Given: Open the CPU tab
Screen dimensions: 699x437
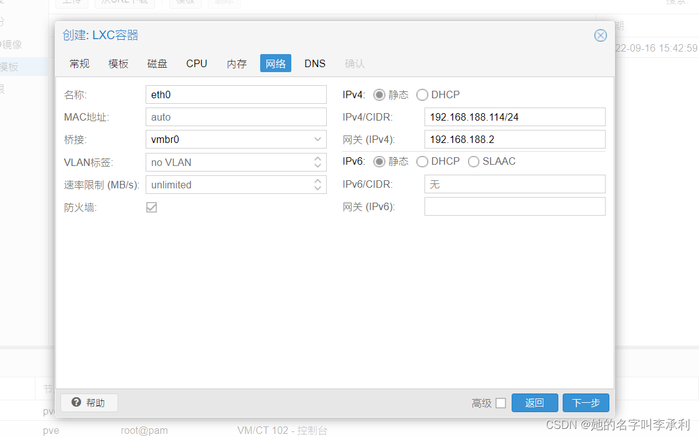Looking at the screenshot, I should (x=196, y=63).
